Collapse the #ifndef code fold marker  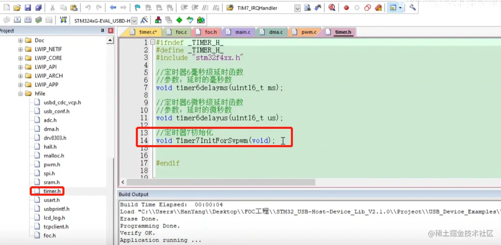tap(153, 42)
